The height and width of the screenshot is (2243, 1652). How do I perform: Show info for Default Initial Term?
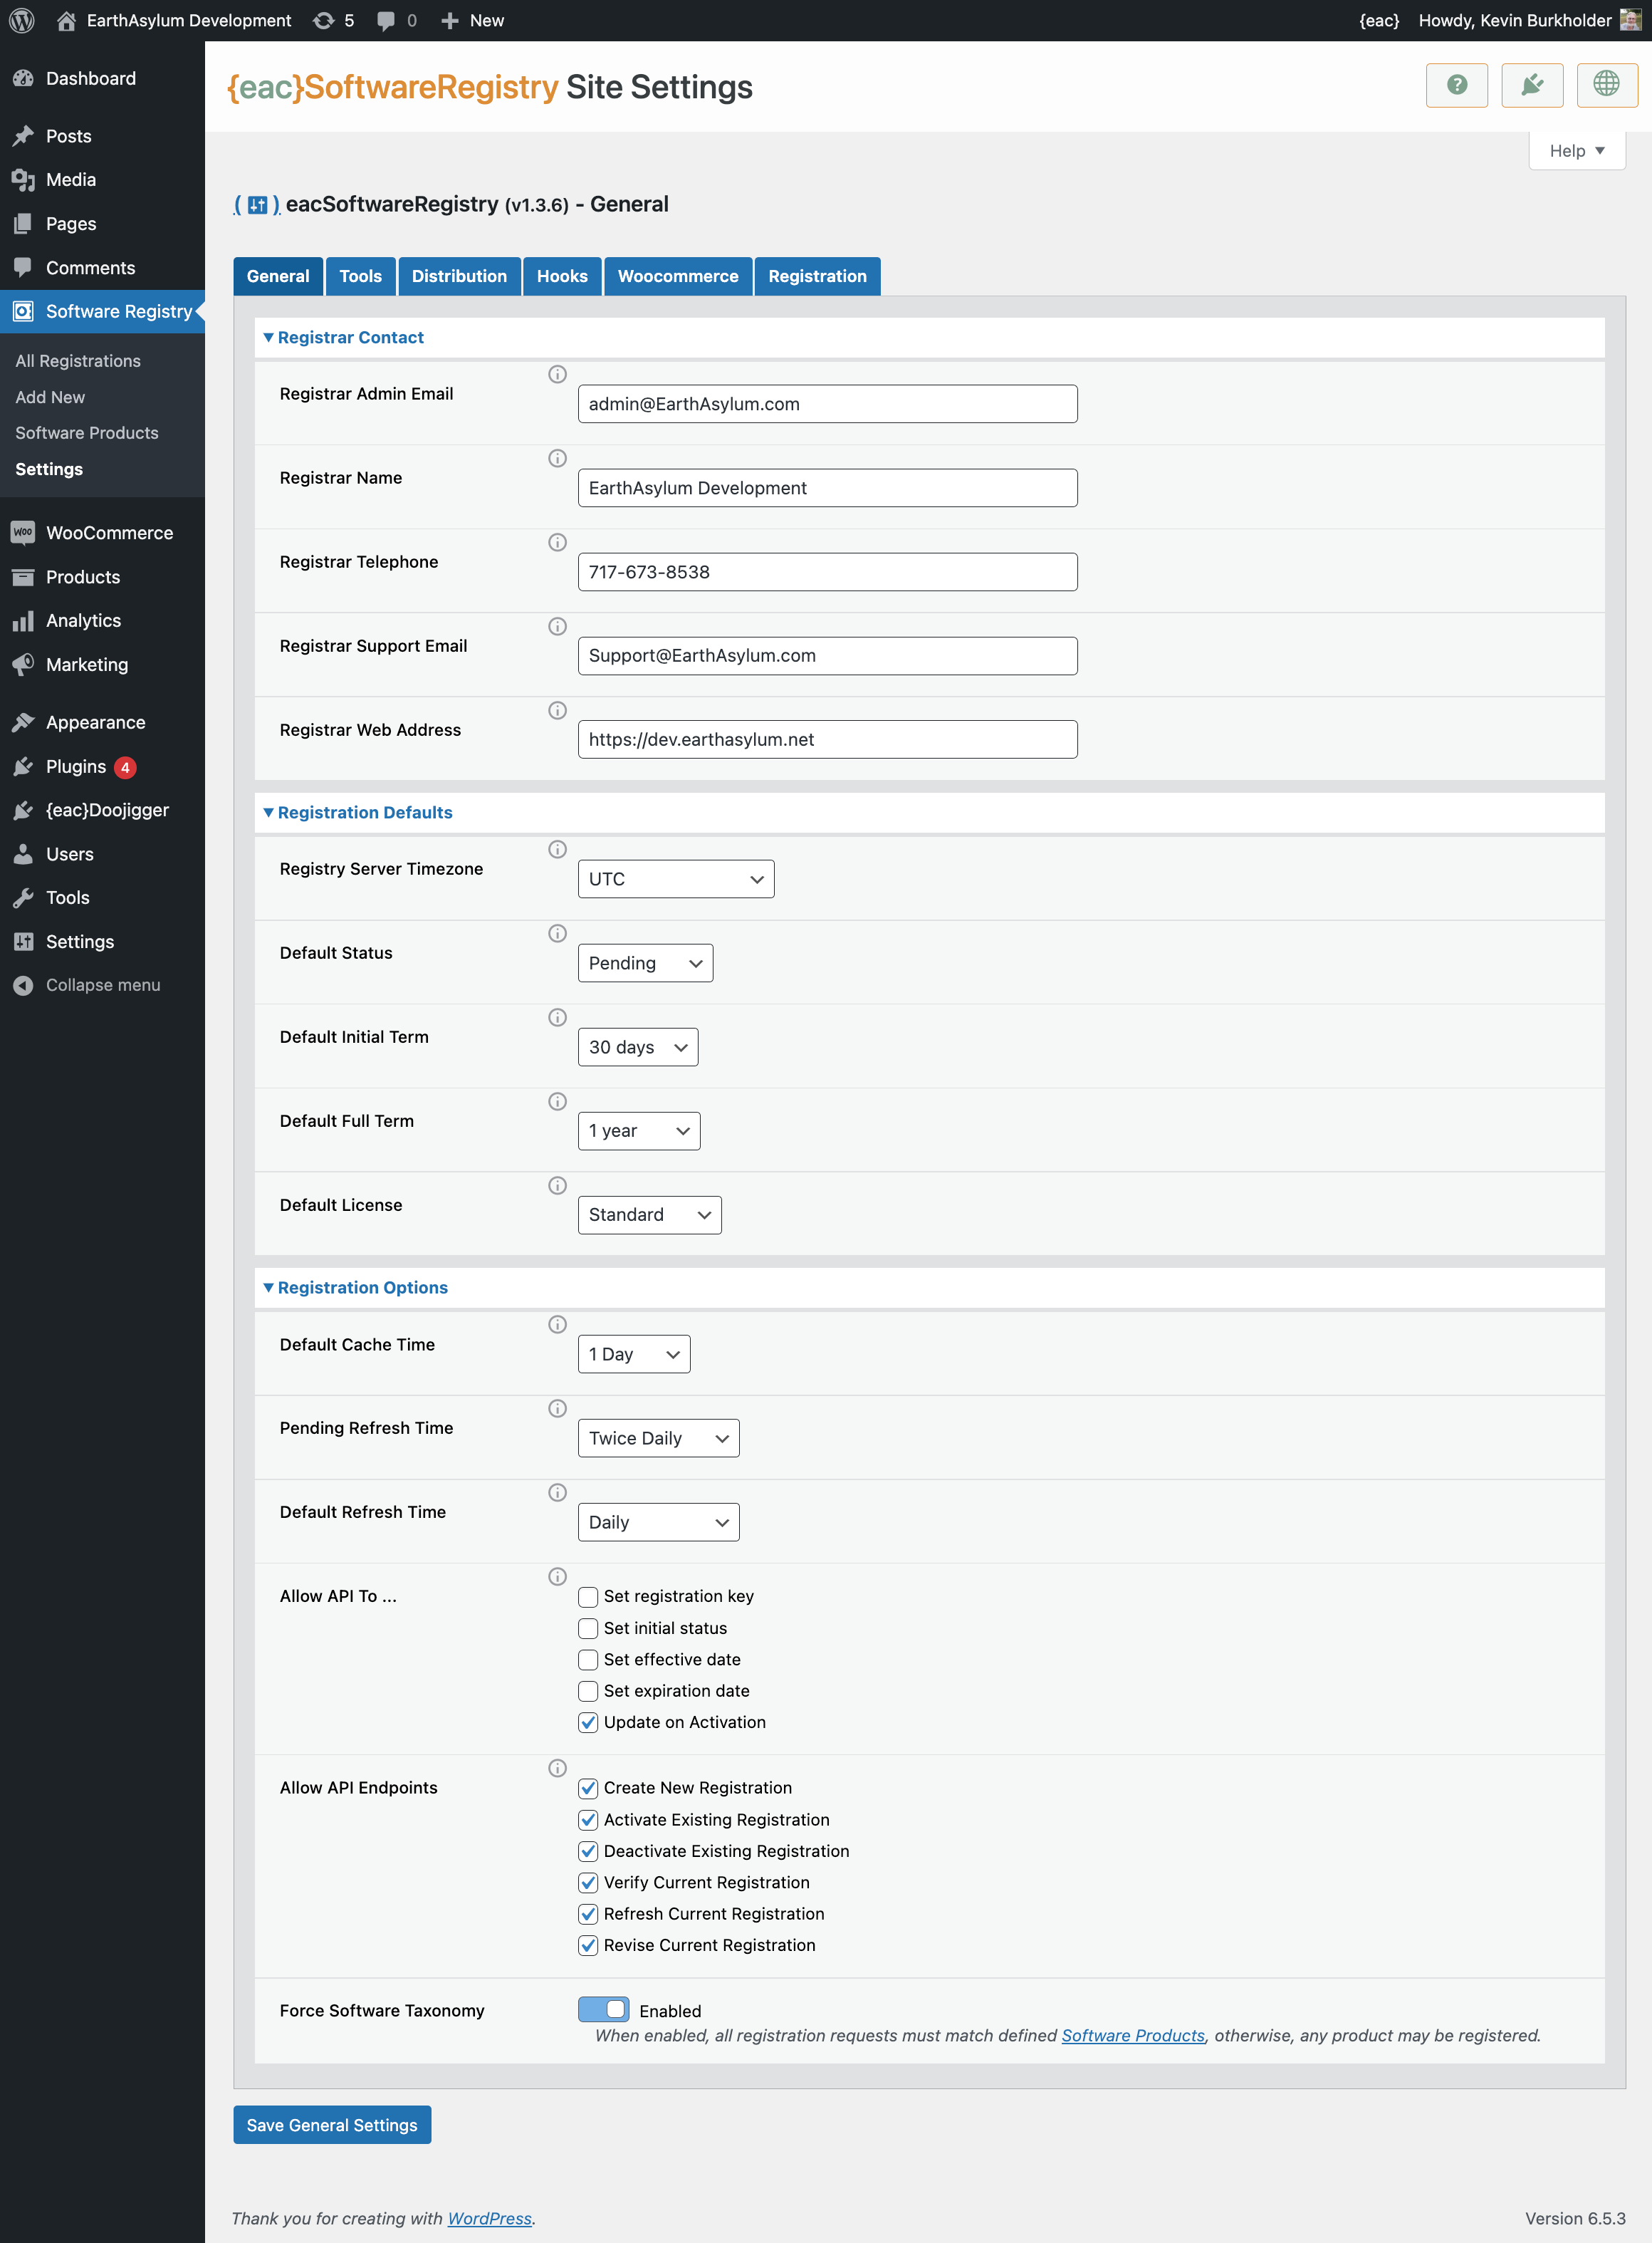[557, 1017]
